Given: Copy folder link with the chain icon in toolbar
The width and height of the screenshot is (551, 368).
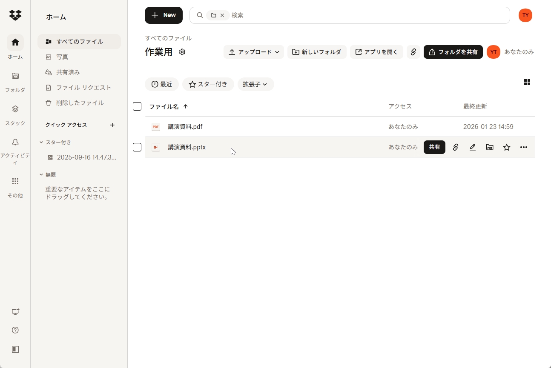Looking at the screenshot, I should coord(413,52).
